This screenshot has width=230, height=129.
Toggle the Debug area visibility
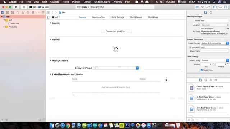click(220, 7)
